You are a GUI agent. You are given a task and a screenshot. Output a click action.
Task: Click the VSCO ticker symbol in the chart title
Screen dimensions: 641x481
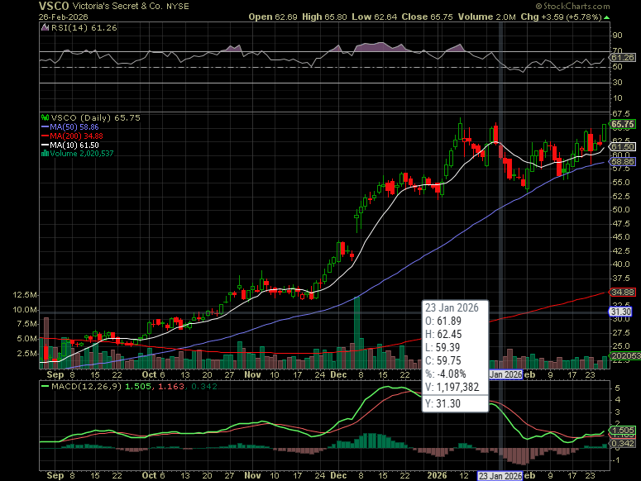(x=54, y=6)
